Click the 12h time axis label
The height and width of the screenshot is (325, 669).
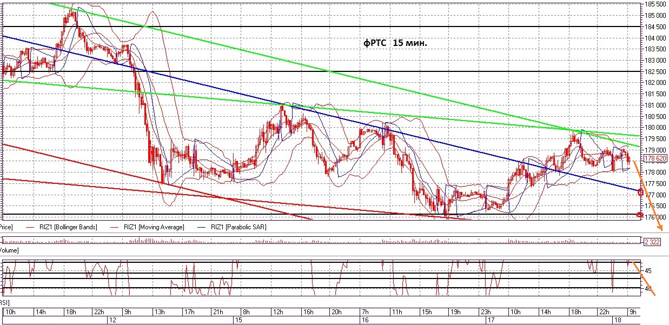point(277,312)
